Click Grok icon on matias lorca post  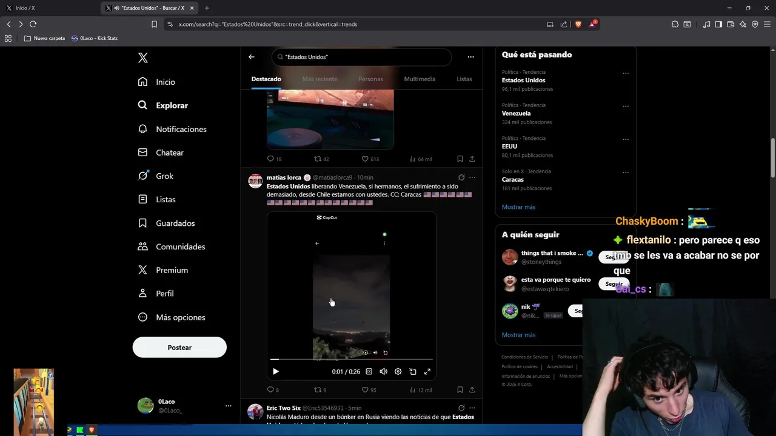pyautogui.click(x=461, y=177)
